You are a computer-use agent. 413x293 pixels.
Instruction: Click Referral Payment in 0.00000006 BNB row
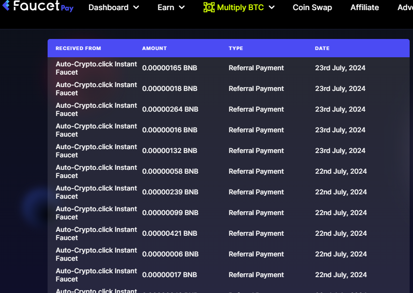click(x=256, y=254)
